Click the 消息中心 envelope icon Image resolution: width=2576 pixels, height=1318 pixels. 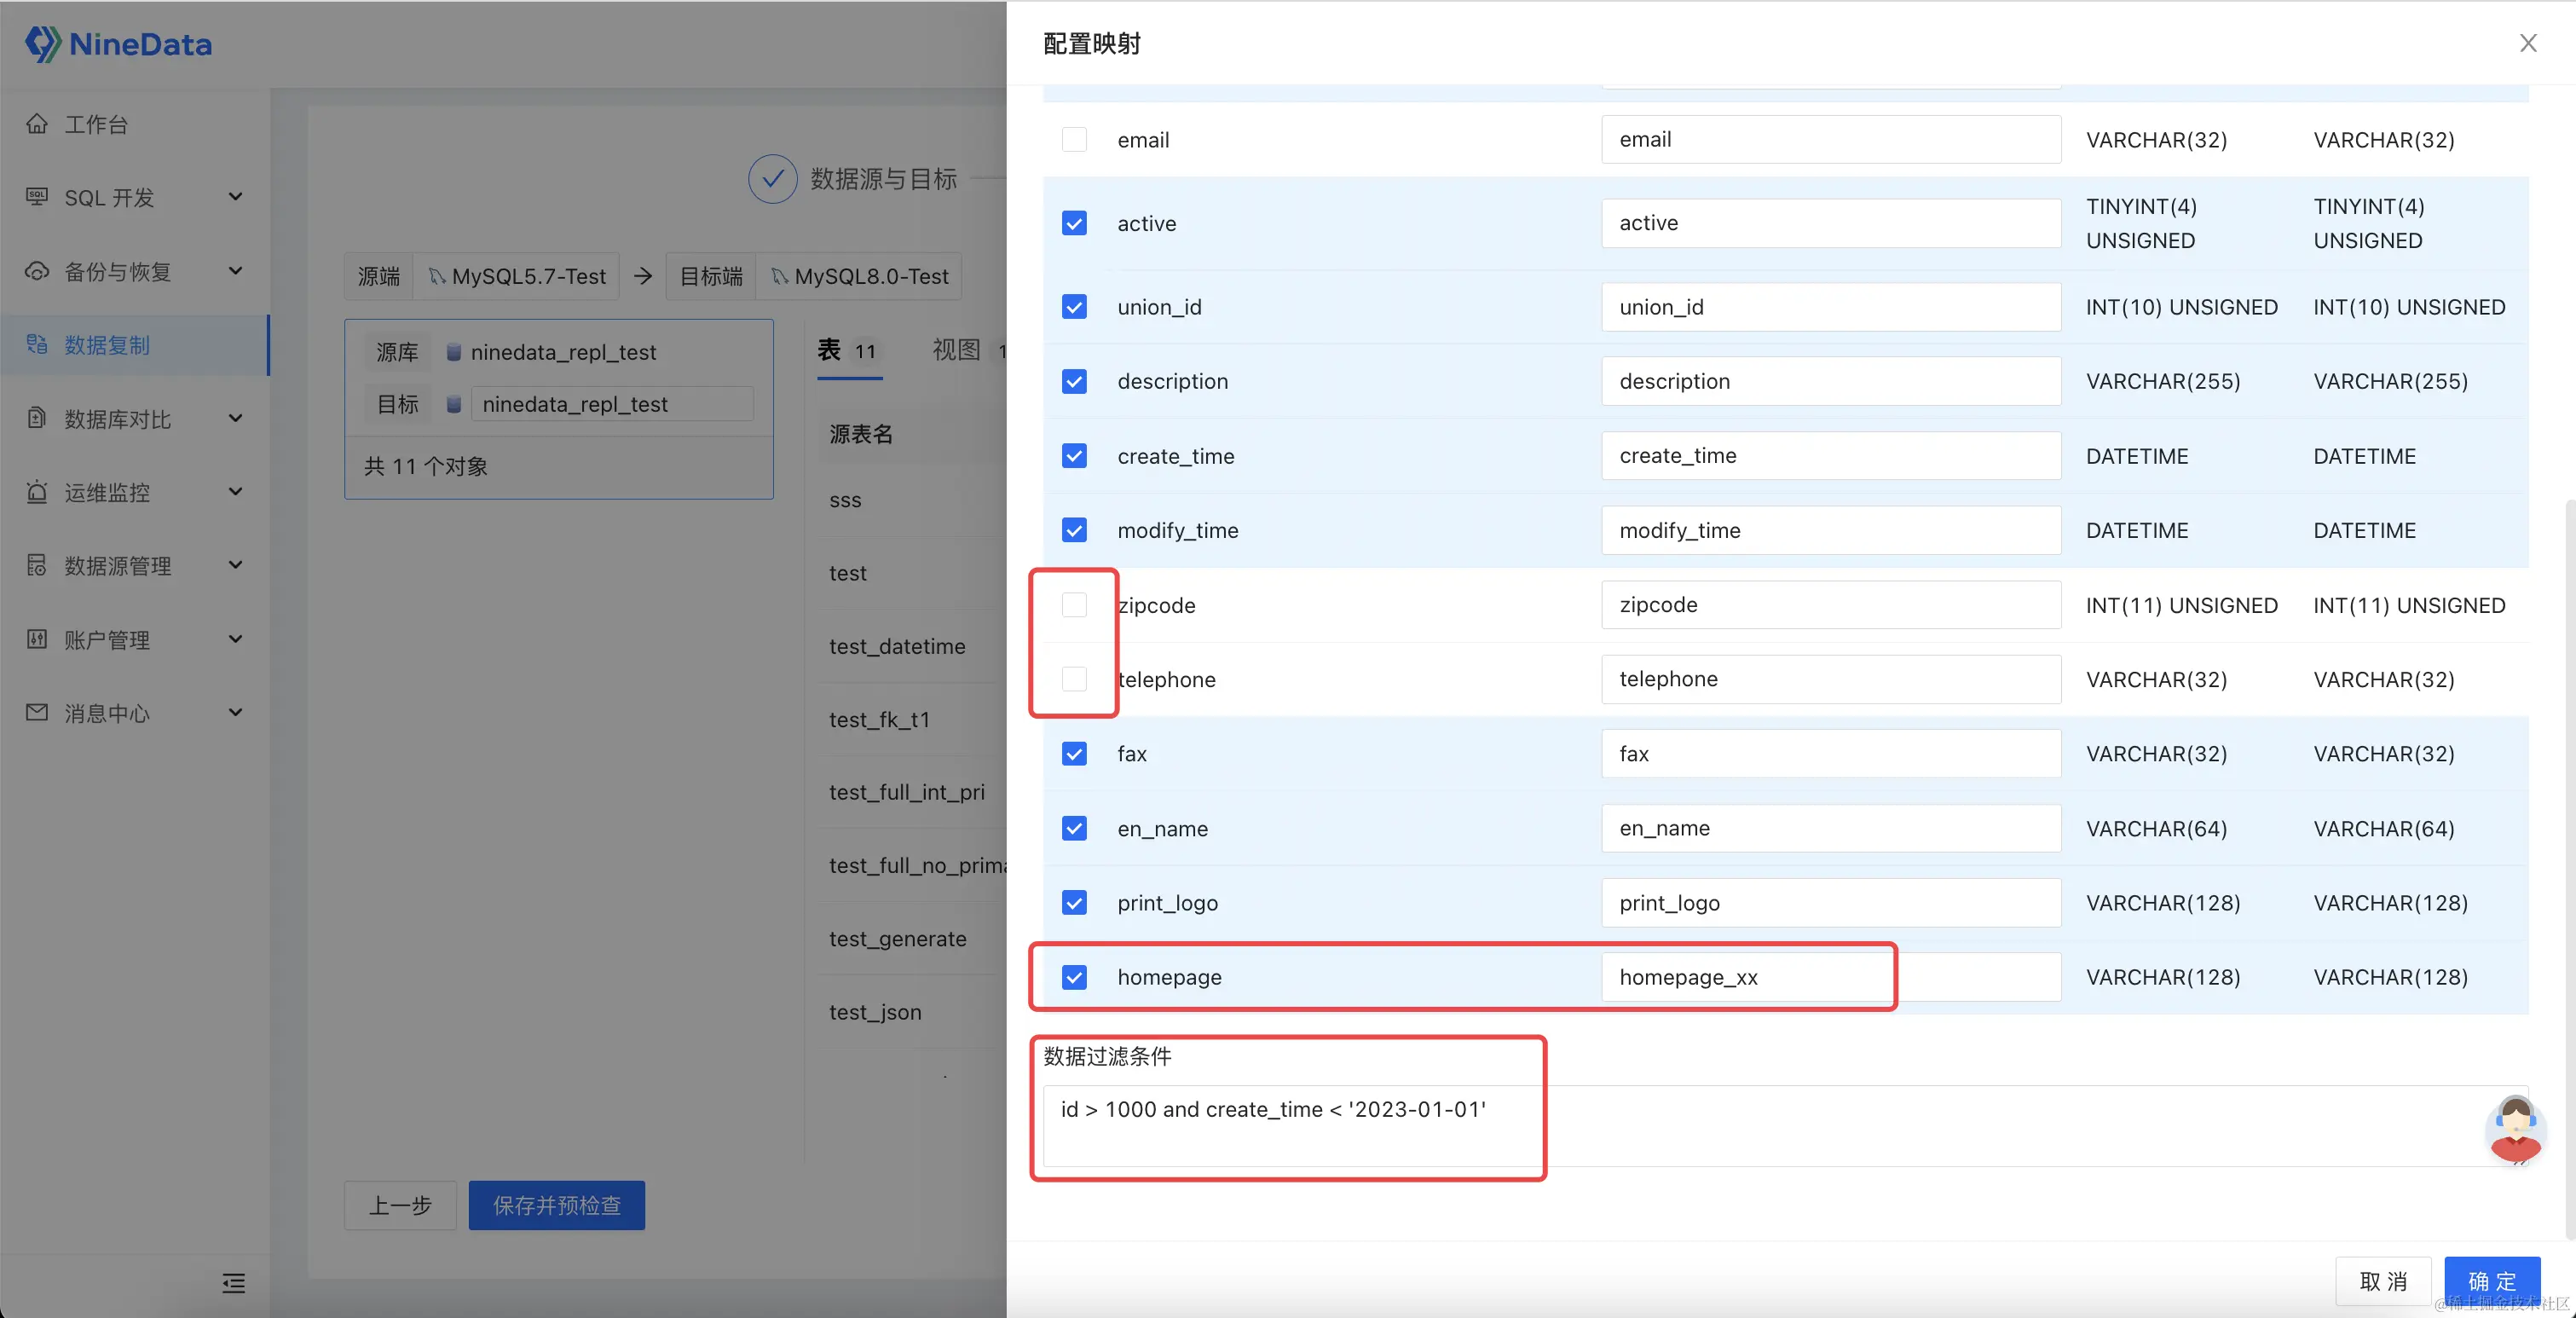click(x=37, y=713)
